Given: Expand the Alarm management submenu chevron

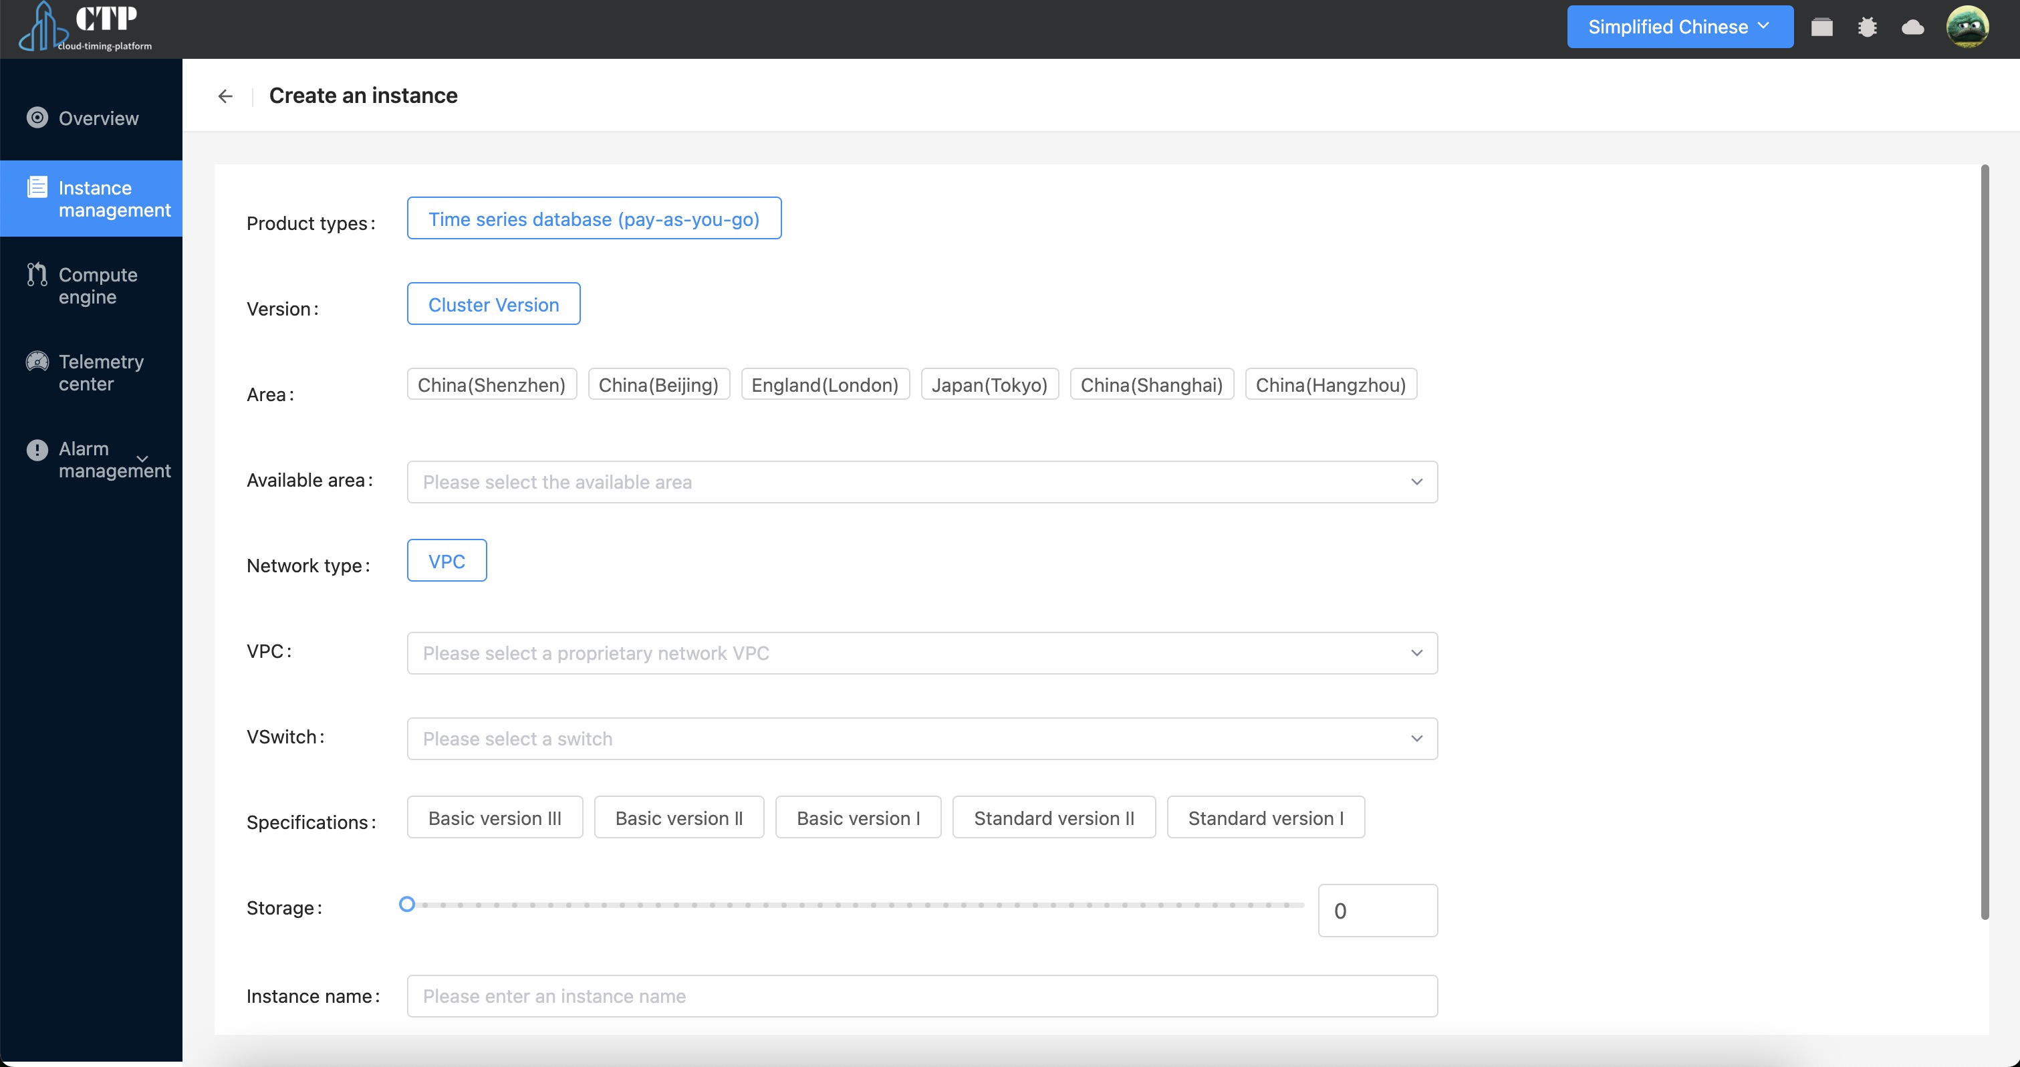Looking at the screenshot, I should (x=142, y=458).
